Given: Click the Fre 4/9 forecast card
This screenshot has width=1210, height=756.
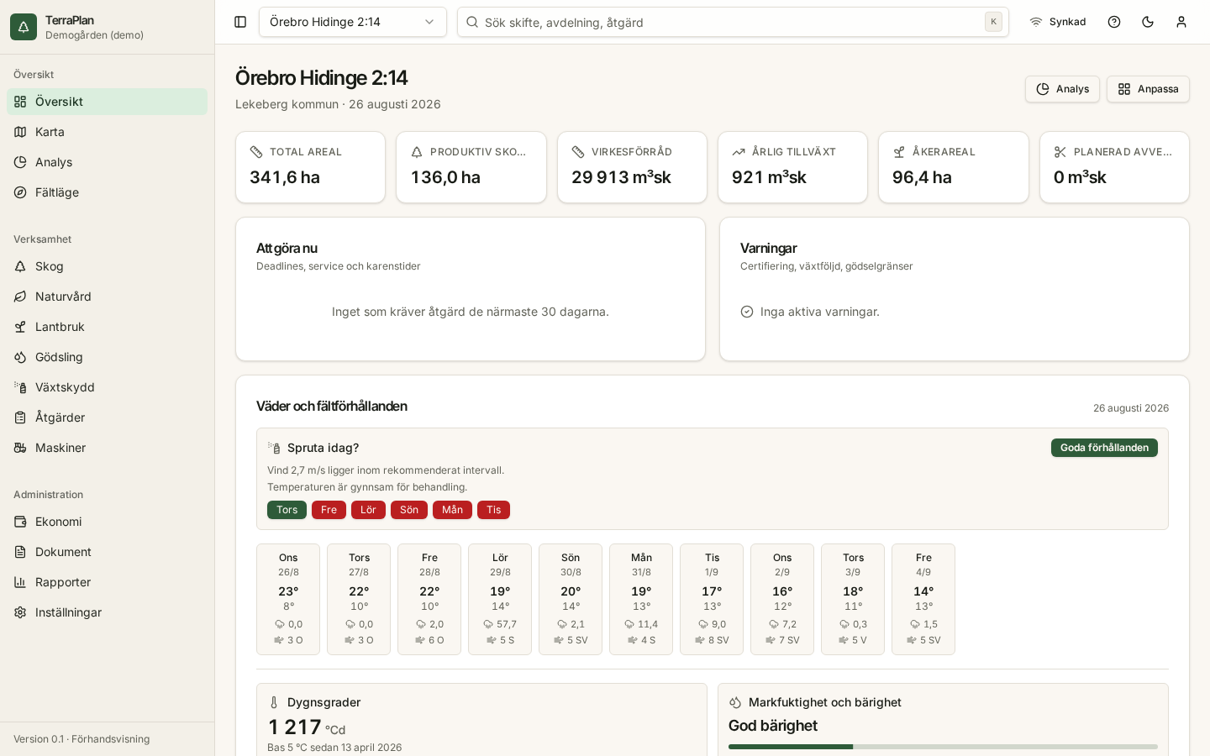Looking at the screenshot, I should tap(923, 599).
